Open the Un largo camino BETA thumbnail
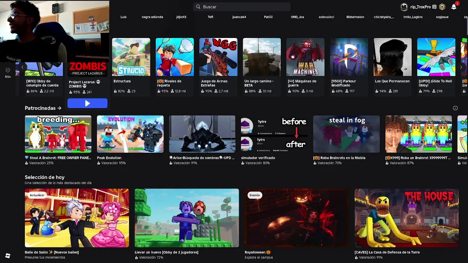Image resolution: width=468 pixels, height=263 pixels. coord(262,57)
